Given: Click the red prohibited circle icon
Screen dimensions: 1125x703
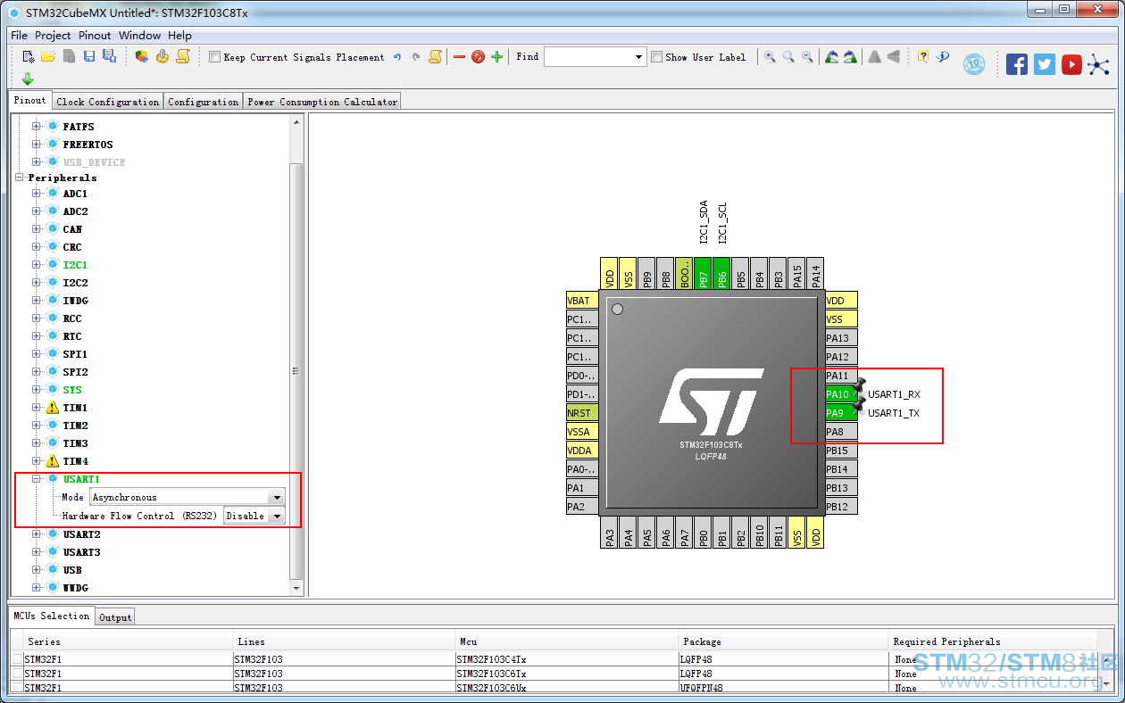Looking at the screenshot, I should [478, 57].
